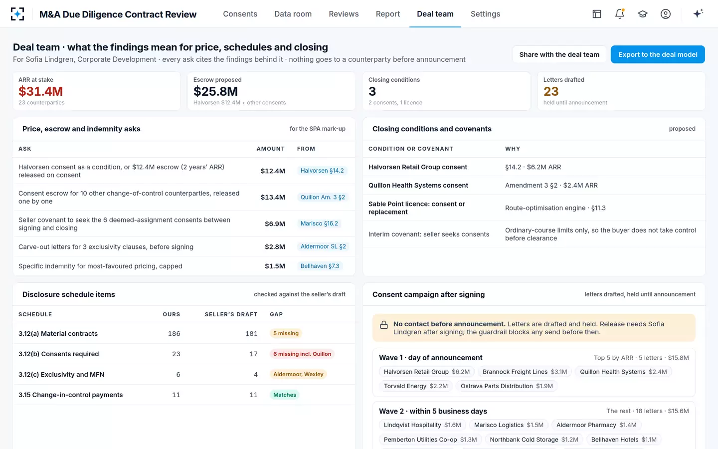Click 3.12(a) Material contracts row
Screen dimensions: 718x449
(184, 333)
